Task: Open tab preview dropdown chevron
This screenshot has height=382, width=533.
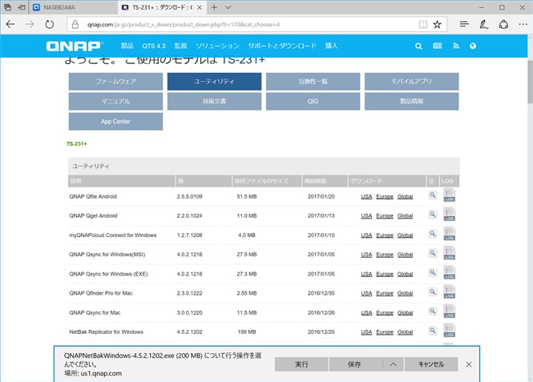Action: (x=228, y=7)
